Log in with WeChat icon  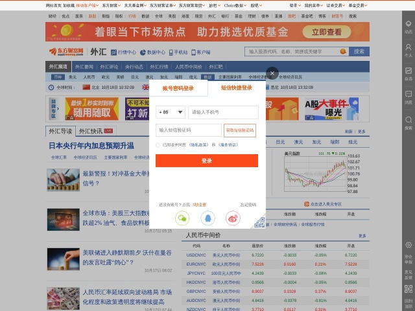tap(182, 218)
